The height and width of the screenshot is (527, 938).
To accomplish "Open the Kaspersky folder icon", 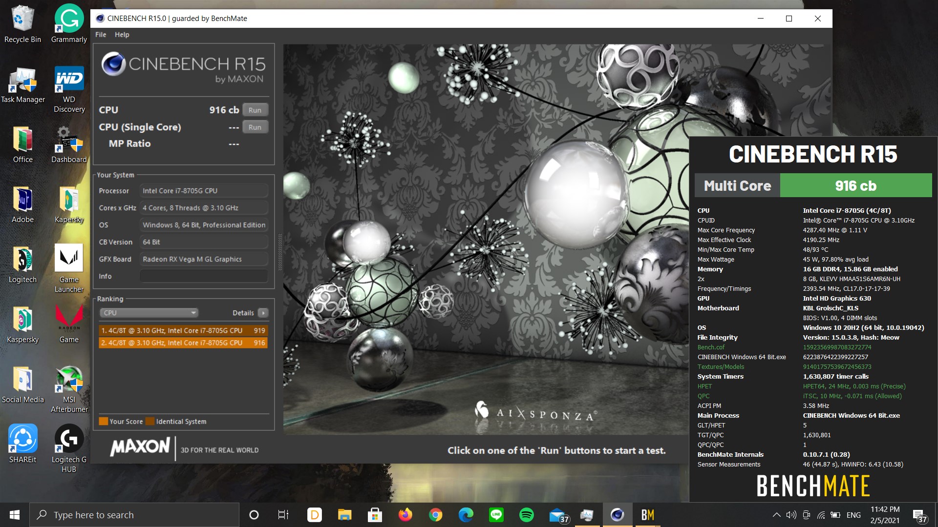I will 22,325.
